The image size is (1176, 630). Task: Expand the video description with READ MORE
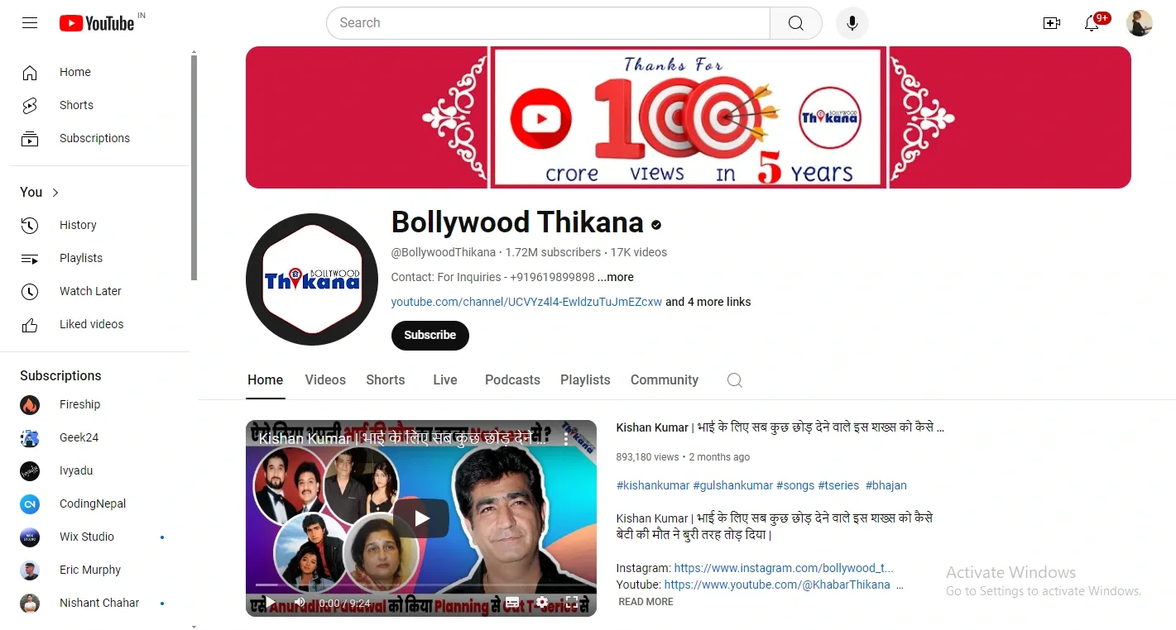pos(645,601)
